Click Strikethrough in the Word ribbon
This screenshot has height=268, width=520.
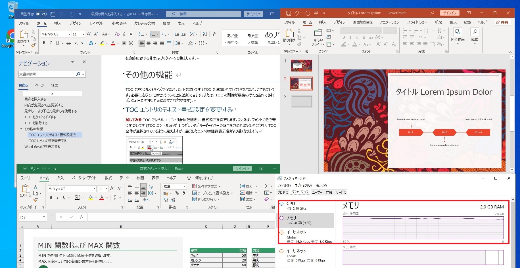click(68, 43)
